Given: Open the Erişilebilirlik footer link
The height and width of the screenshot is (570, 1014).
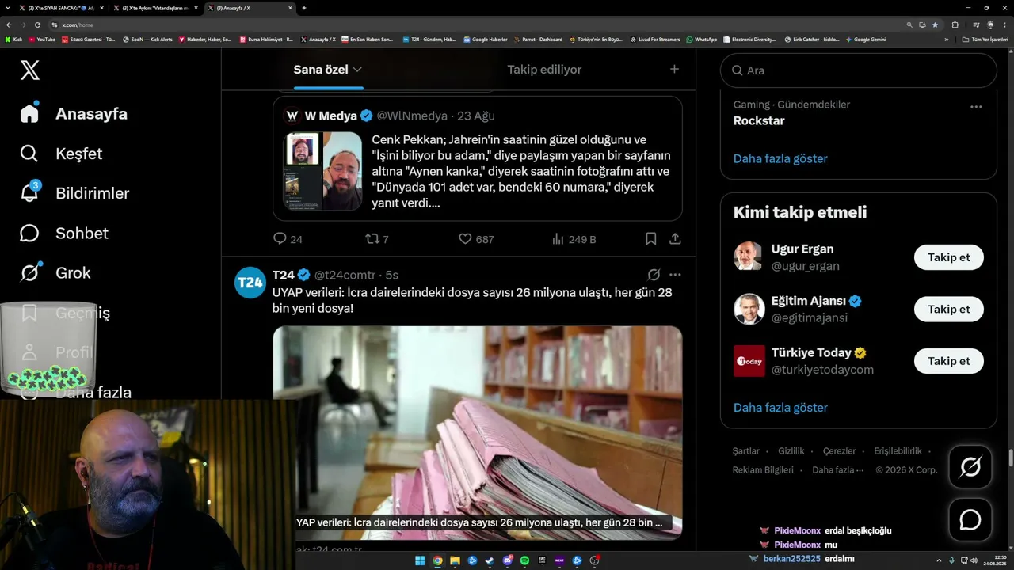Looking at the screenshot, I should tap(898, 450).
